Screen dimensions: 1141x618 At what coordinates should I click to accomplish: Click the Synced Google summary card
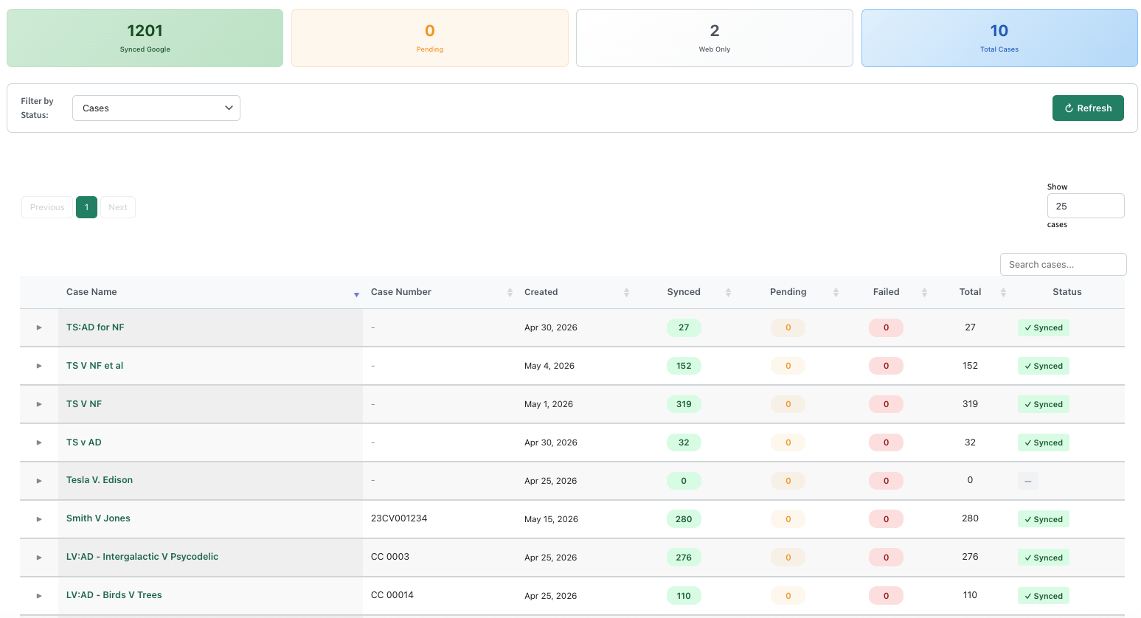coord(145,38)
